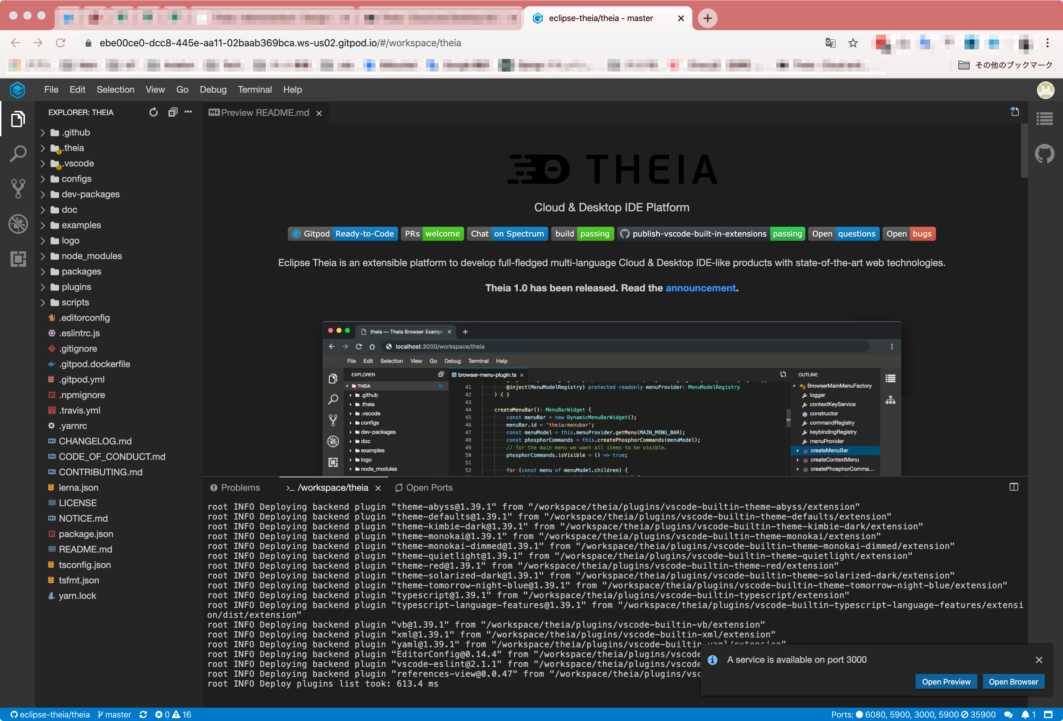
Task: Open problems count in status bar
Action: pyautogui.click(x=173, y=715)
